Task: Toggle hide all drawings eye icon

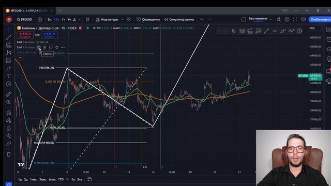Action: click(9, 136)
